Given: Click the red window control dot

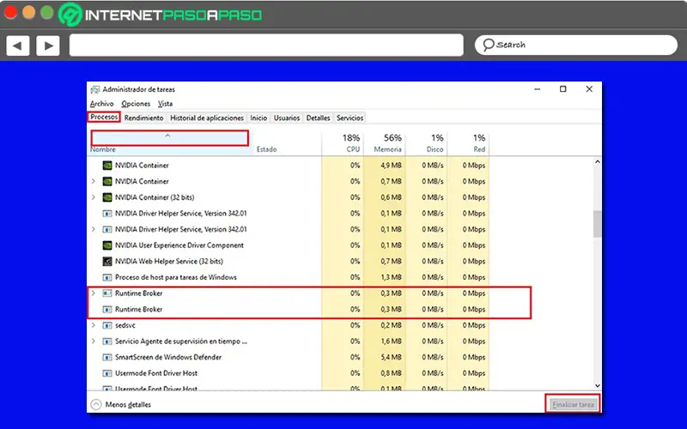Looking at the screenshot, I should (x=10, y=13).
